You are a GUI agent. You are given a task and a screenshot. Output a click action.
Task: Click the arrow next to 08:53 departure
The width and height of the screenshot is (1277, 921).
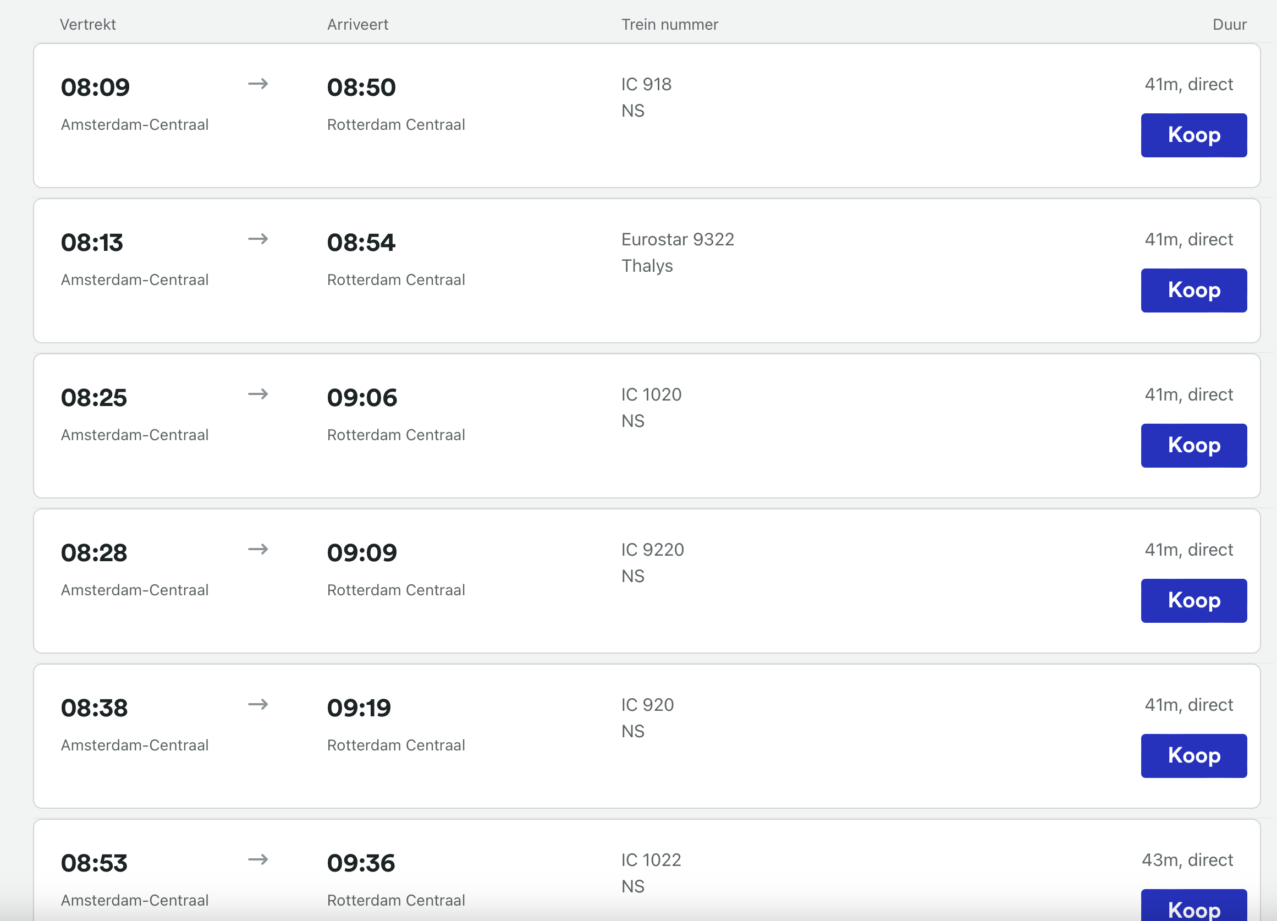(258, 859)
